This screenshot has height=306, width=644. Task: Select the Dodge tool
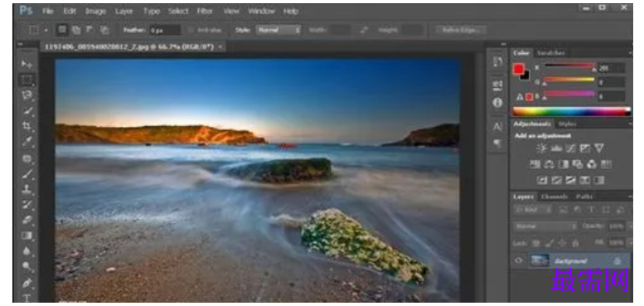[27, 266]
